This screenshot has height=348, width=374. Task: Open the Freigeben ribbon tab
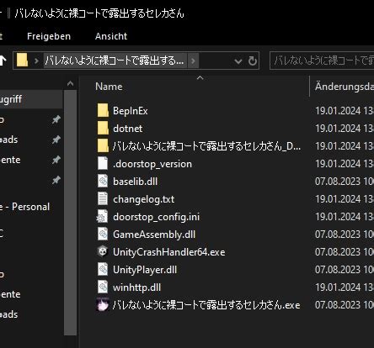49,36
